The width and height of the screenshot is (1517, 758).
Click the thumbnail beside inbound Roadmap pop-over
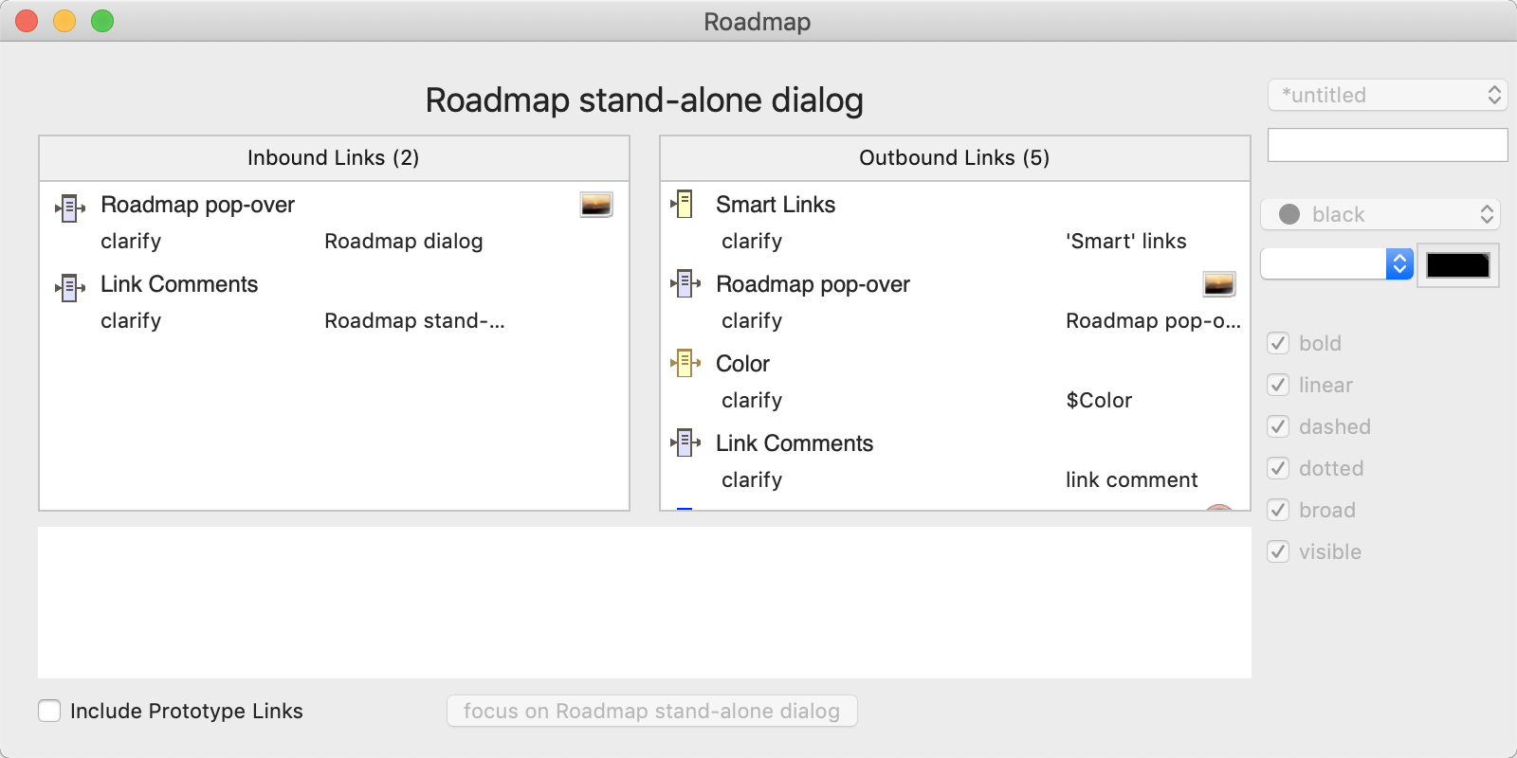tap(594, 203)
